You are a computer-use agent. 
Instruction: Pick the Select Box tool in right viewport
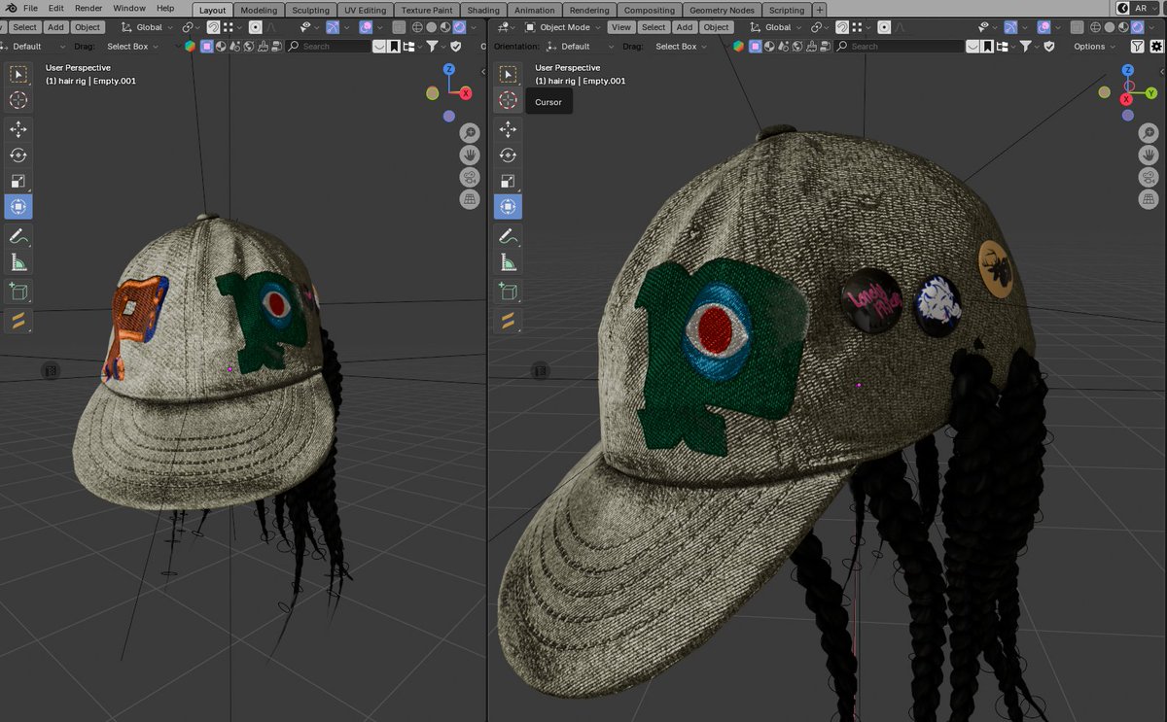click(x=508, y=74)
